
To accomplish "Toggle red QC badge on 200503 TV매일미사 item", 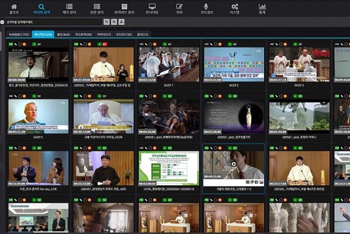I will tap(105, 44).
